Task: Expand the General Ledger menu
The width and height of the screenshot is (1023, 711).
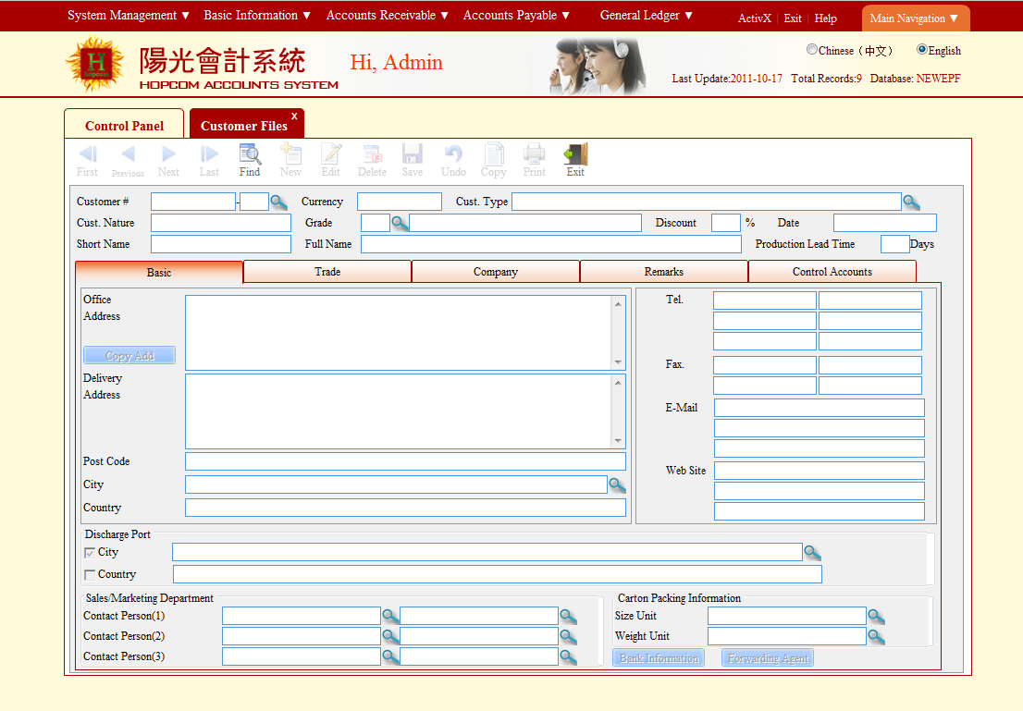Action: click(x=646, y=16)
